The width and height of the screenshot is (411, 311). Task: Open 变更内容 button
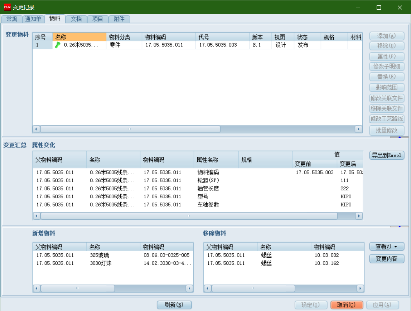point(387,259)
